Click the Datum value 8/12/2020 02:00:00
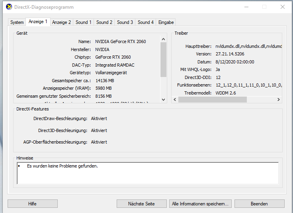Screen dimensions: 293x213 pyautogui.click(x=235, y=62)
